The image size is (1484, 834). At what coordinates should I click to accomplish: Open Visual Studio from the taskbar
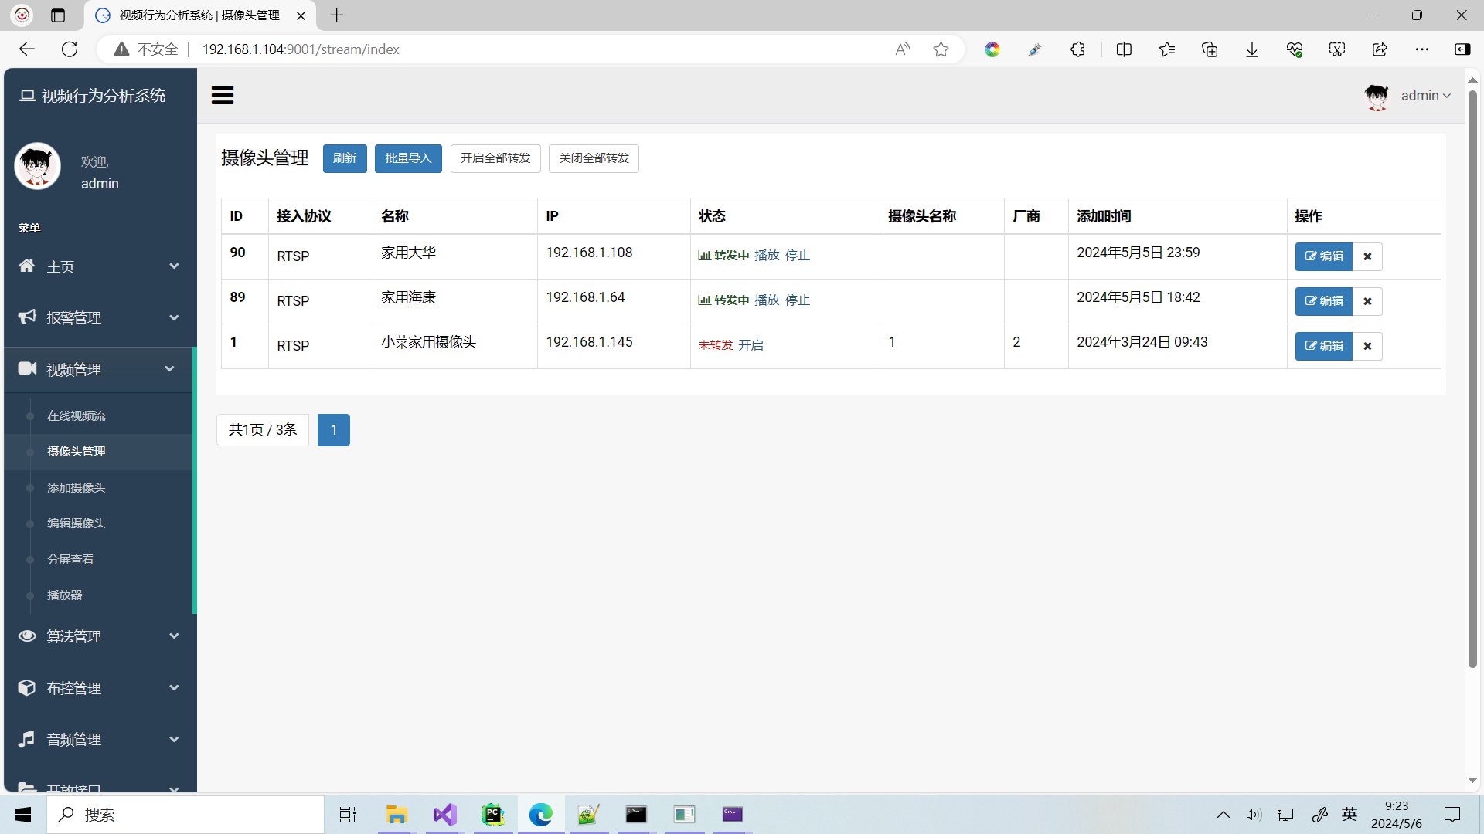(444, 815)
